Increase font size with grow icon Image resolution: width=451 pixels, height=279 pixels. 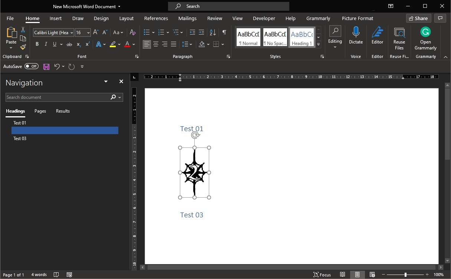[x=95, y=32]
